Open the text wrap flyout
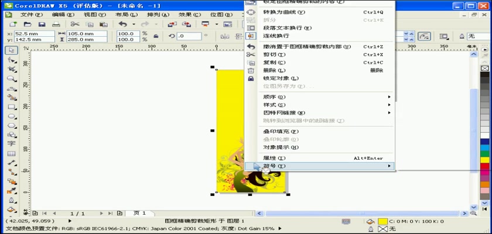 [444, 36]
